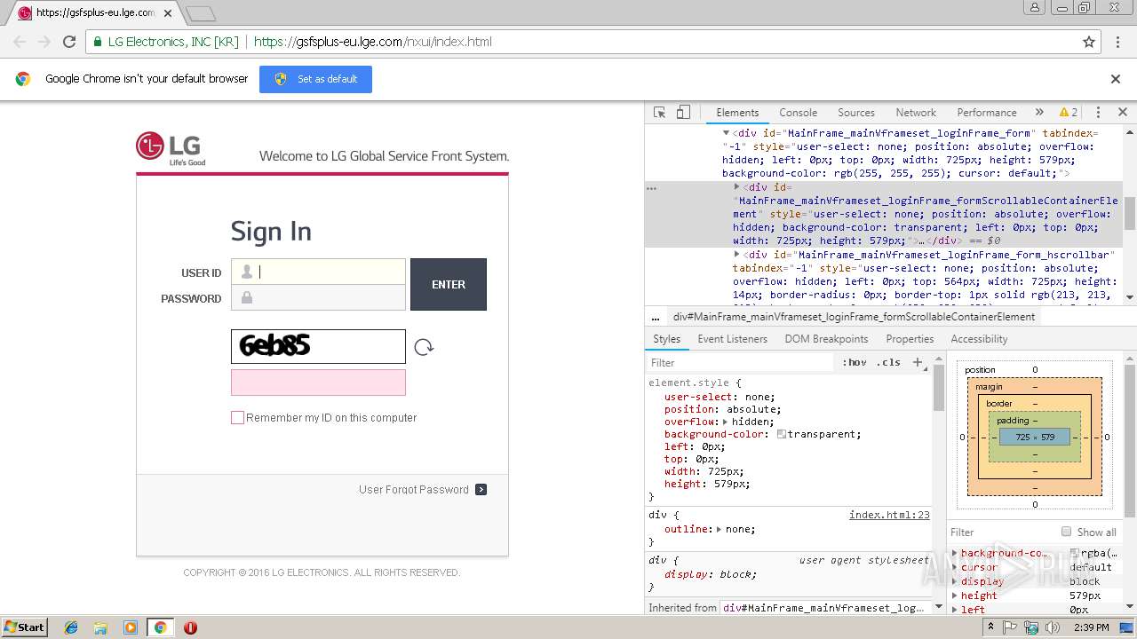Enable Show all computed properties
This screenshot has height=639, width=1137.
(1066, 532)
